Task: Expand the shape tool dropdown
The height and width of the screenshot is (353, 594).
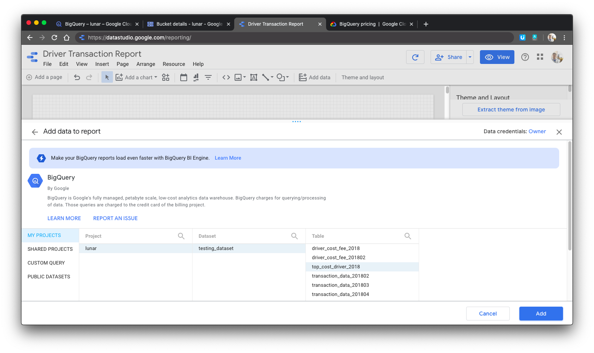Action: coord(287,77)
